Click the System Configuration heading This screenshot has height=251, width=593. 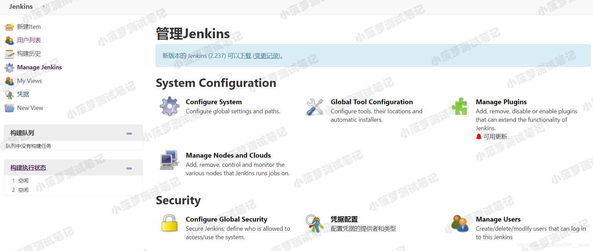click(216, 83)
